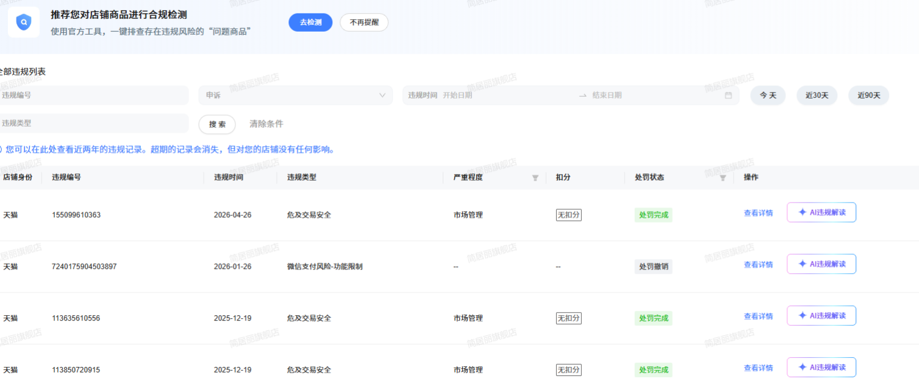The image size is (919, 390).
Task: Open 查看详情 for violation 155099610363
Action: point(758,214)
